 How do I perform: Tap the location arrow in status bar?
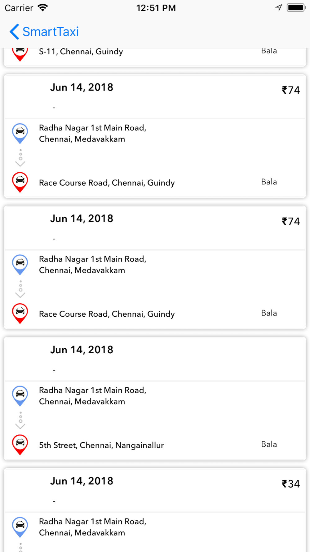pos(279,7)
